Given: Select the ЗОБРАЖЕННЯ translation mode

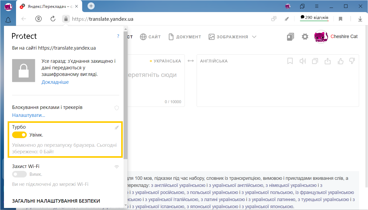Looking at the screenshot, I should click(x=228, y=37).
